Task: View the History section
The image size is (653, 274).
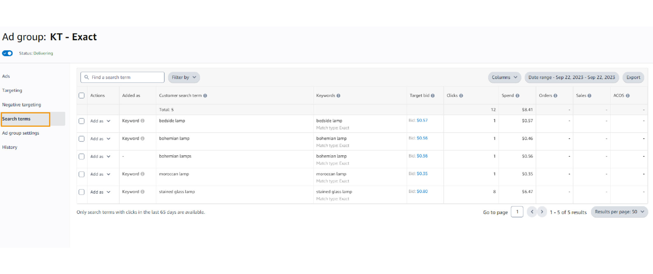Action: (x=10, y=147)
